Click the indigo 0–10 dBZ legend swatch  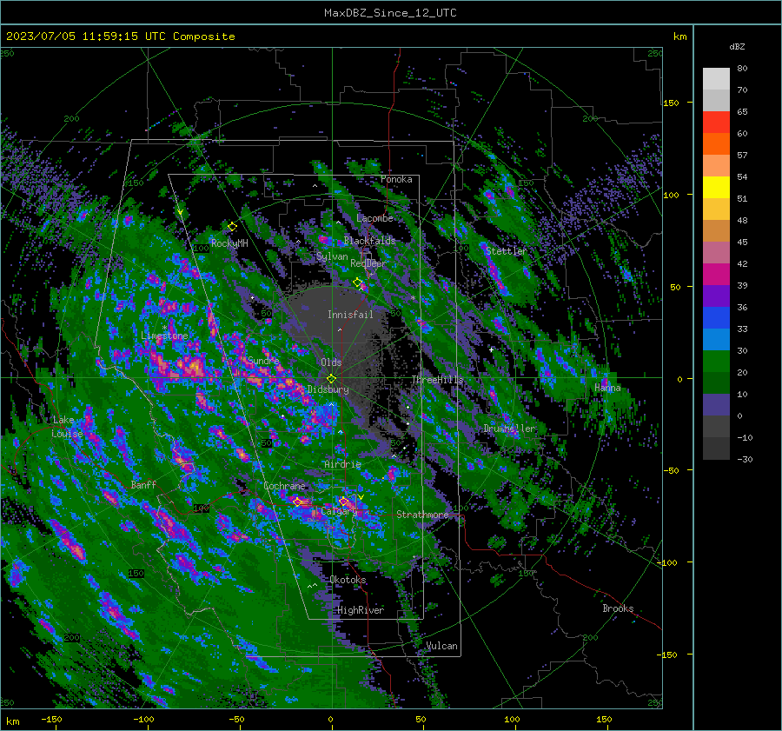click(716, 404)
